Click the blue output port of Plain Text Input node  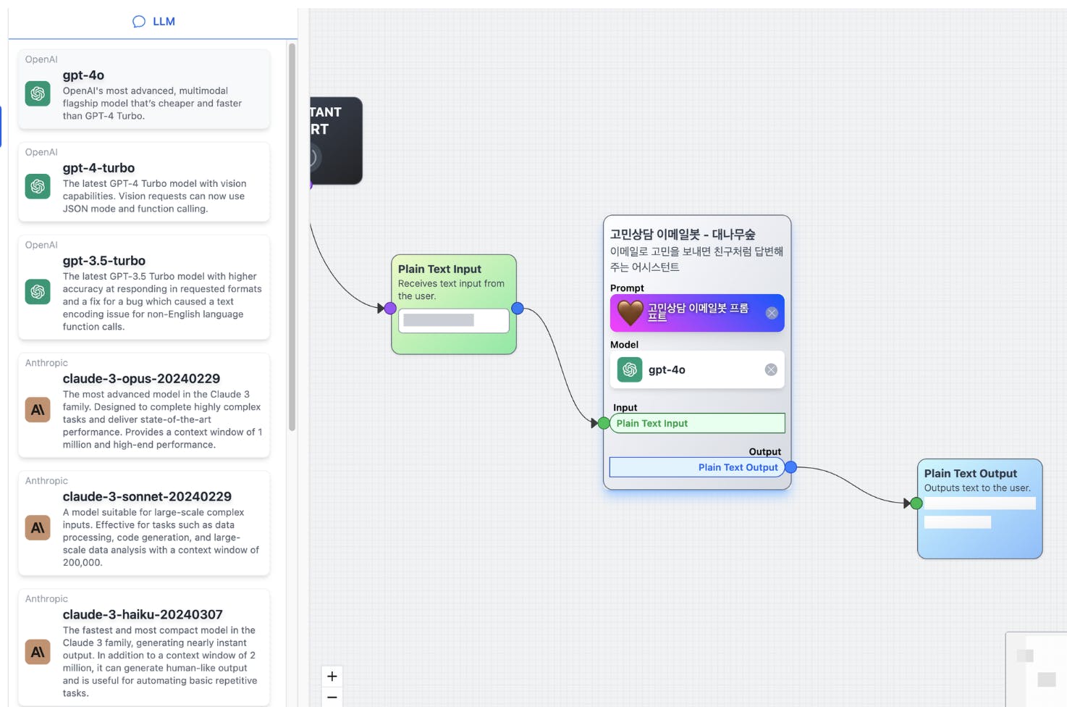pyautogui.click(x=518, y=309)
